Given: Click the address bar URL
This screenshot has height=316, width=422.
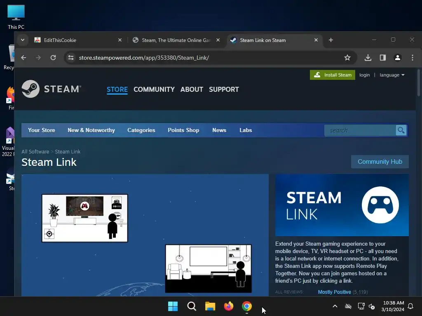Looking at the screenshot, I should pyautogui.click(x=144, y=58).
